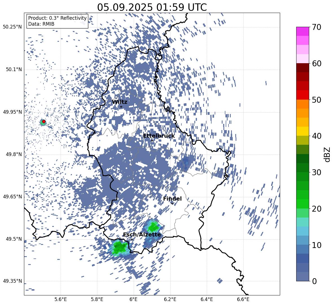Screen dimensions: 334x305
Task: Click the 40 colorbar tick label
Action: pyautogui.click(x=317, y=136)
